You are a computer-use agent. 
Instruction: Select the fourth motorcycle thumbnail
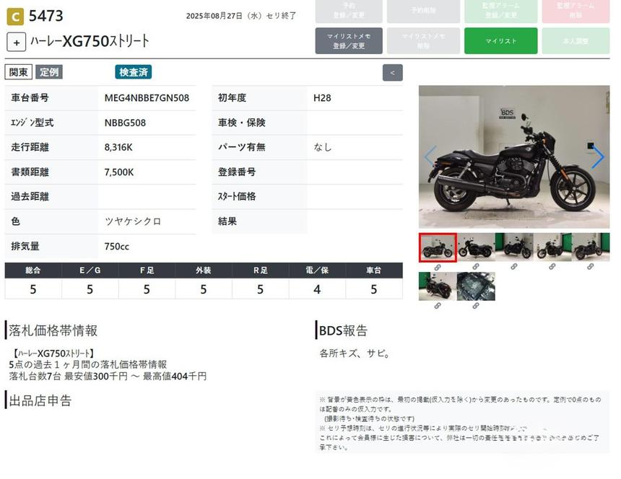click(552, 247)
